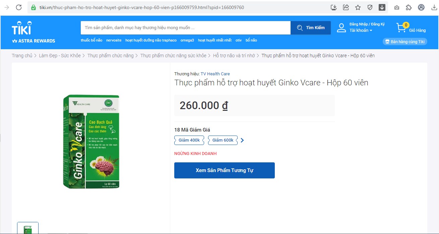439x234 pixels.
Task: Click the shield icon in the address bar
Action: [x=370, y=7]
